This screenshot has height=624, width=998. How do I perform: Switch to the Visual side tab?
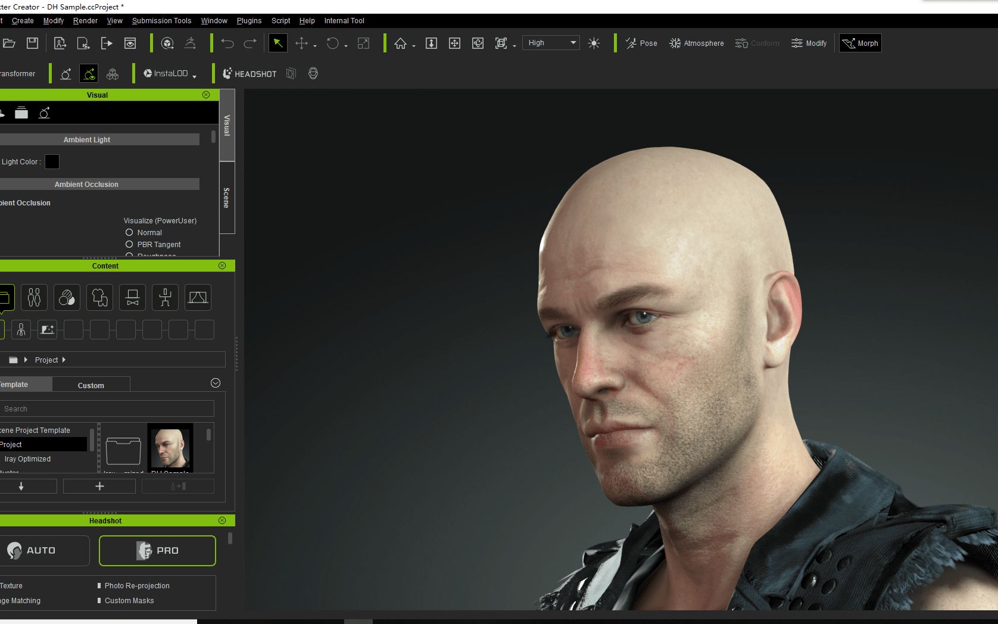(227, 125)
